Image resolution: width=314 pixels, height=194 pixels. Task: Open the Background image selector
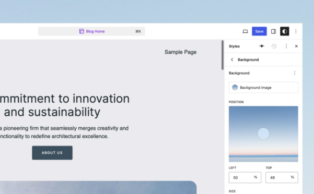pos(263,88)
